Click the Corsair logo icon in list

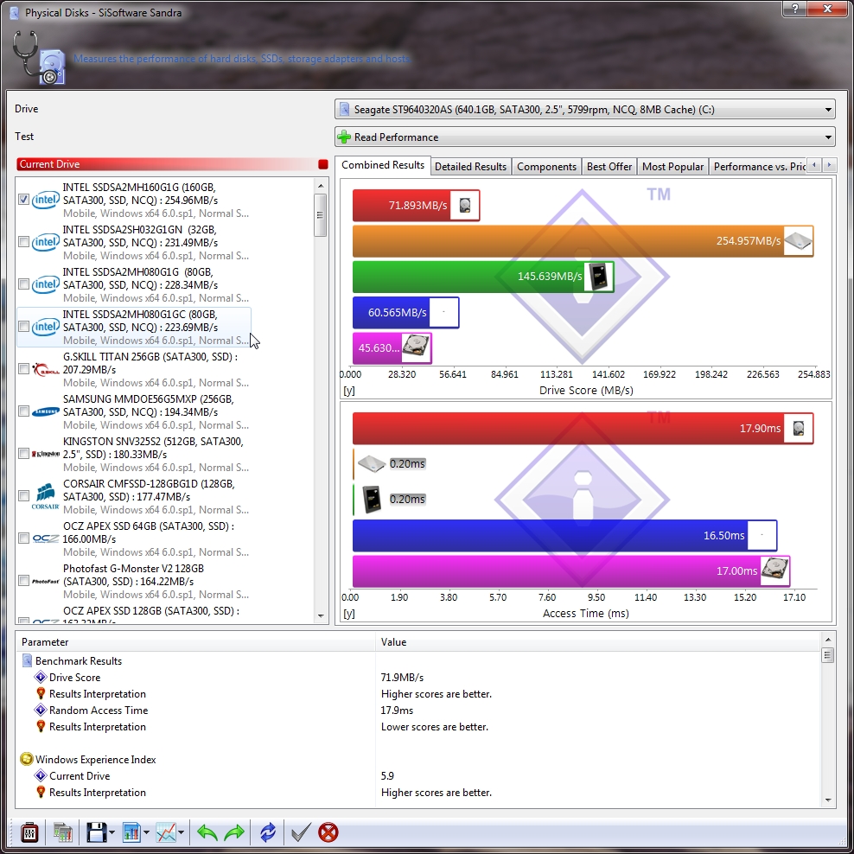coord(46,496)
